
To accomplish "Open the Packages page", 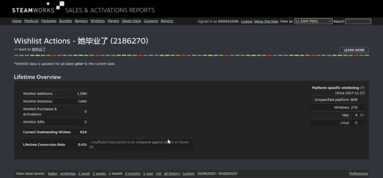I will pos(49,21).
